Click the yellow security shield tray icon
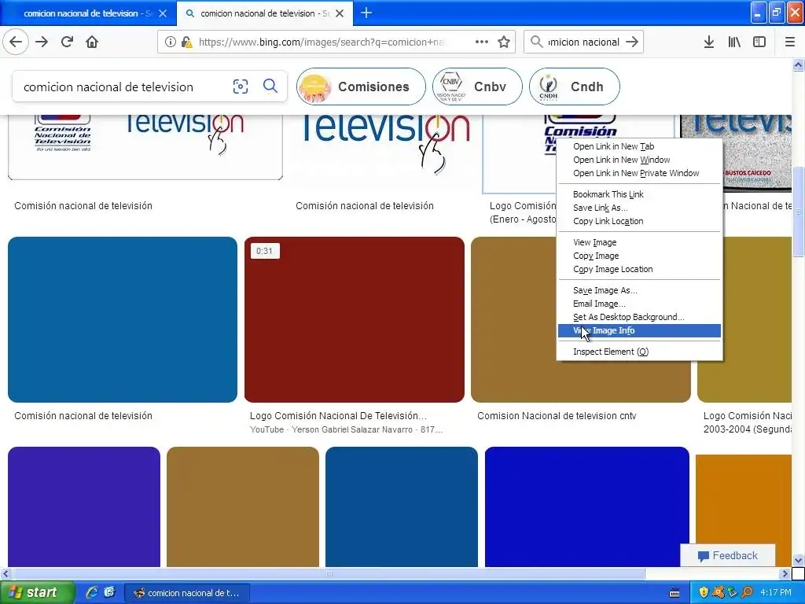This screenshot has height=604, width=805. (x=704, y=592)
